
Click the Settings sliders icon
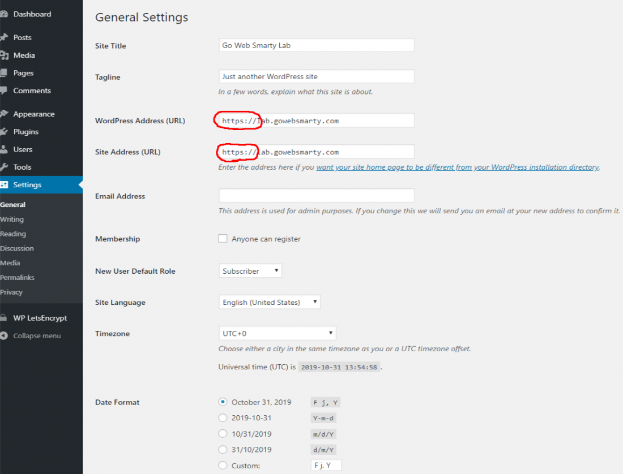(4, 184)
